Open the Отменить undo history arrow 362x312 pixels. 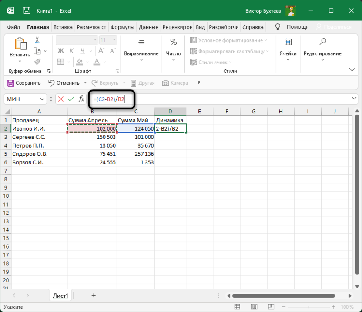pyautogui.click(x=85, y=83)
